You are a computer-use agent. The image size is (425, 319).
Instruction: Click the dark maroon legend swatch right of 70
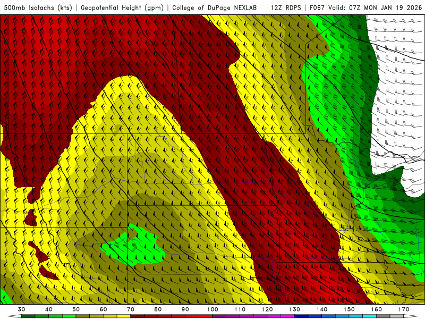(138, 316)
